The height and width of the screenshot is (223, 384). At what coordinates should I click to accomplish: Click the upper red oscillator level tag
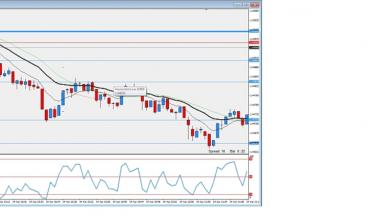pos(251,159)
